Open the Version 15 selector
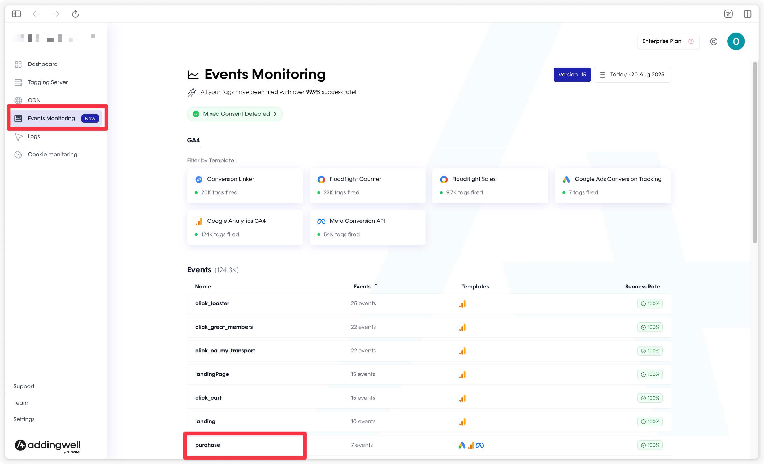This screenshot has height=464, width=764. click(572, 75)
